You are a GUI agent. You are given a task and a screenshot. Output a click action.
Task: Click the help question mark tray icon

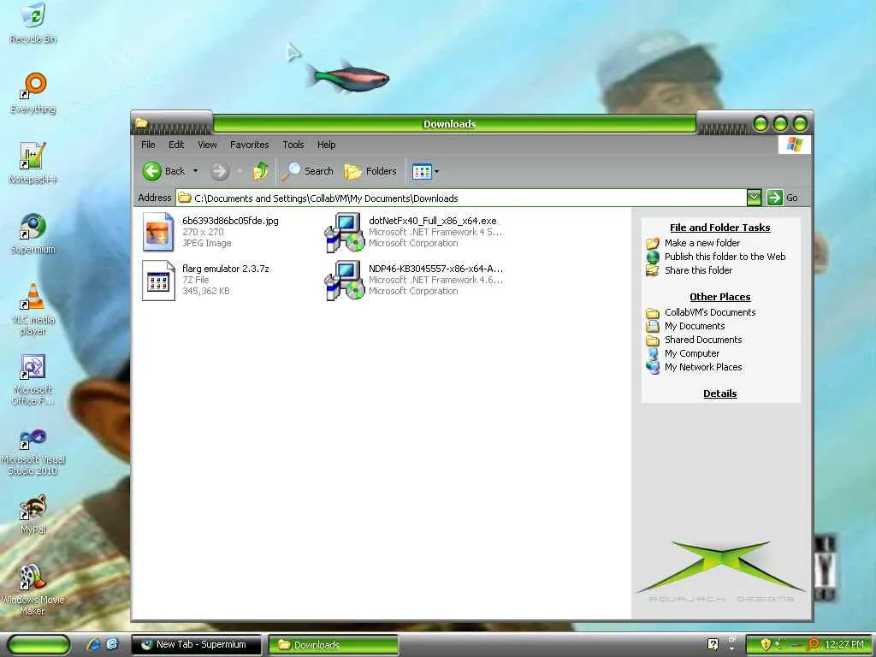pos(713,644)
